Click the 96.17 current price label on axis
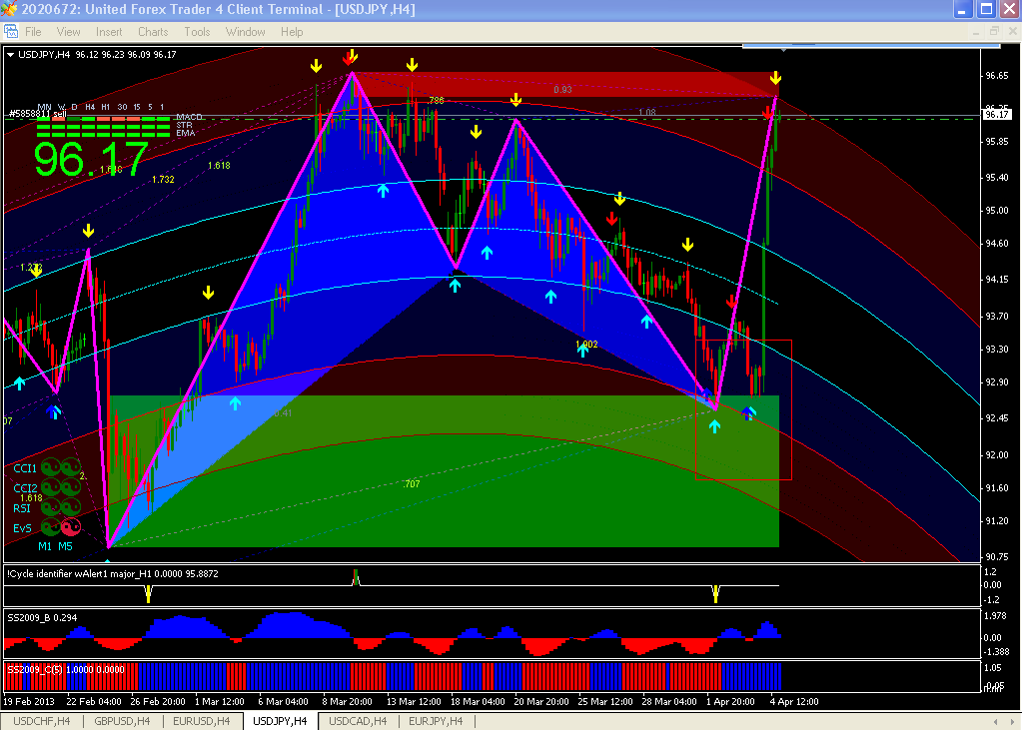 pyautogui.click(x=995, y=115)
